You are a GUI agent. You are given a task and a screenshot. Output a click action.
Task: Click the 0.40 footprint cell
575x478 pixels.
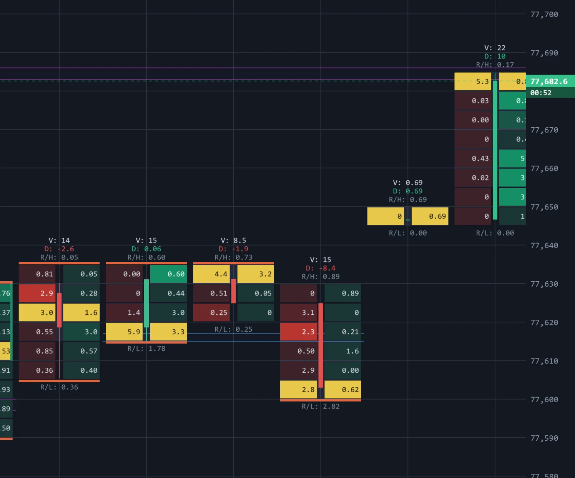(x=81, y=370)
